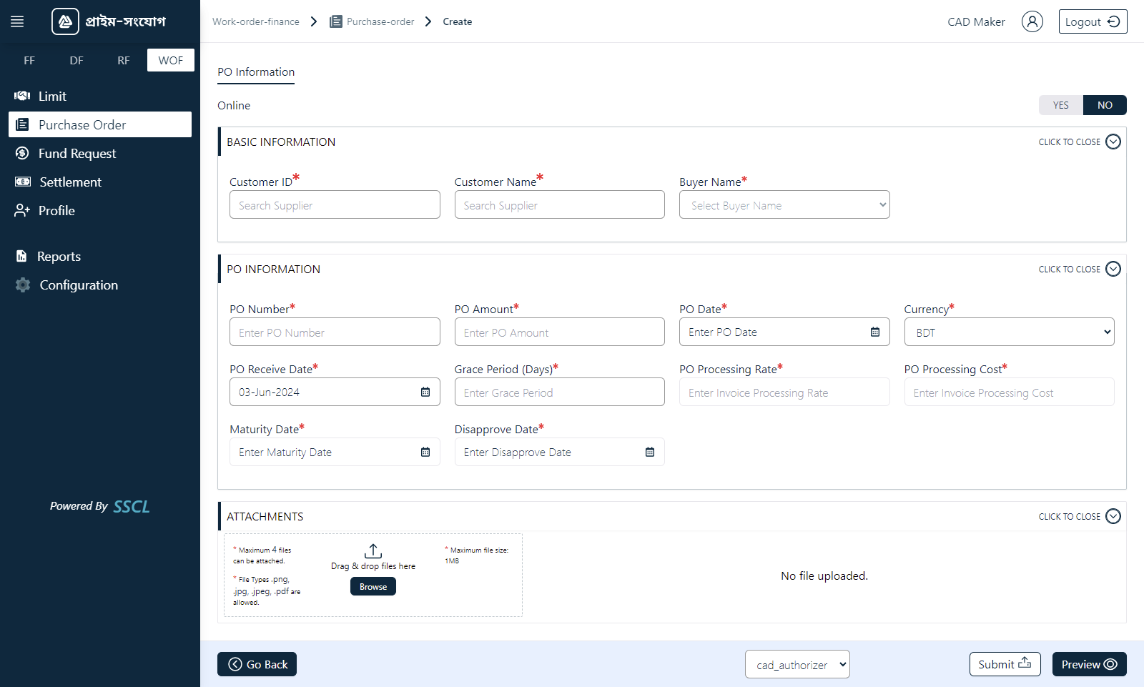Open Settlement in sidebar menu

tap(100, 182)
